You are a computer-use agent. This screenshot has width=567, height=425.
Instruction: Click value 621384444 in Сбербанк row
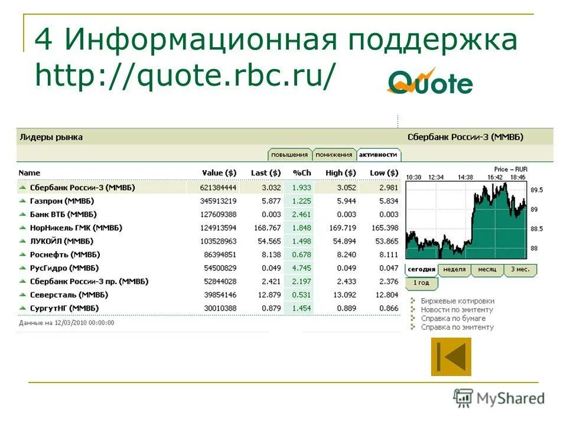(x=218, y=187)
